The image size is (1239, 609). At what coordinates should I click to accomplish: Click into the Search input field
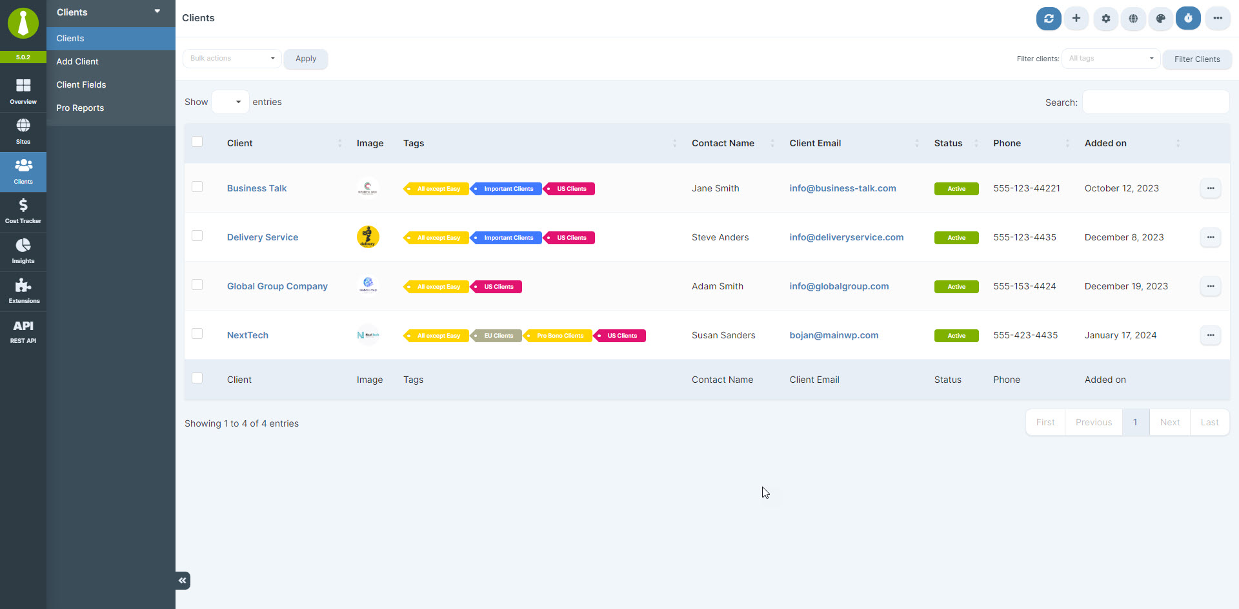(x=1155, y=102)
